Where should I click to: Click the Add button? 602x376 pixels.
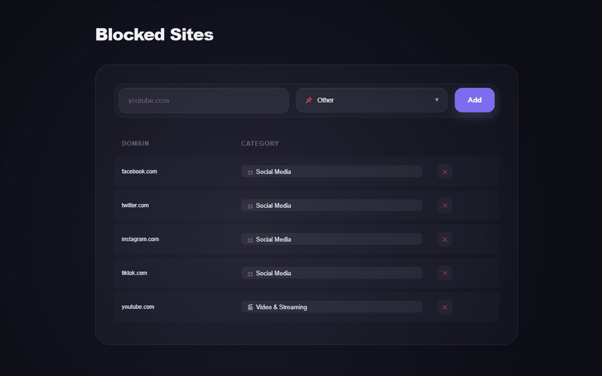coord(474,100)
